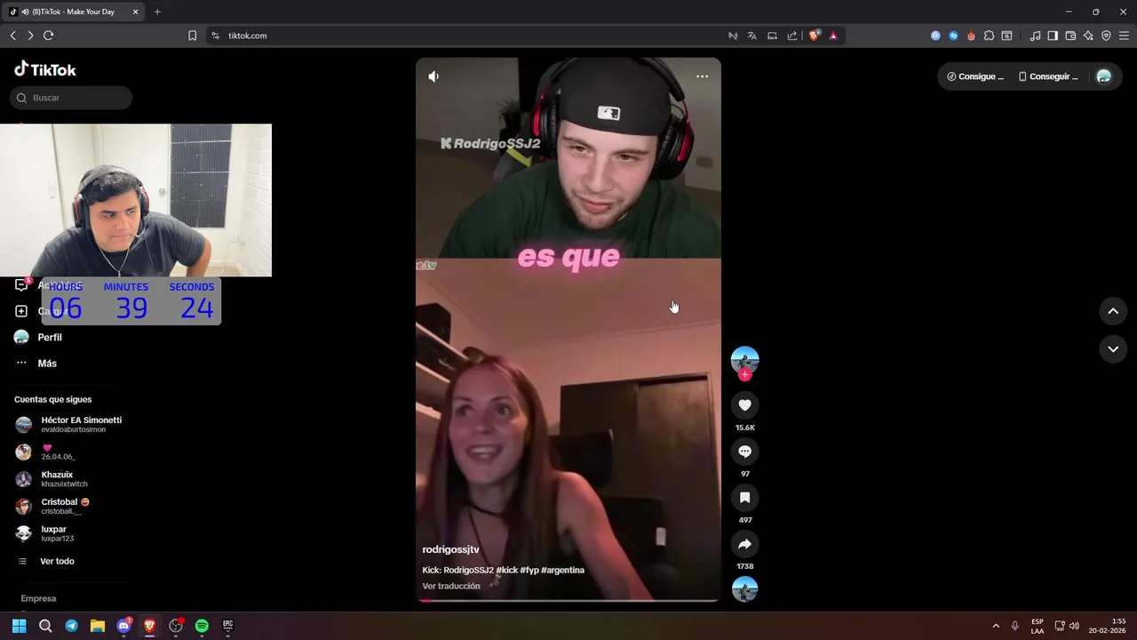1137x640 pixels.
Task: Show hidden system tray icons
Action: coord(995,626)
